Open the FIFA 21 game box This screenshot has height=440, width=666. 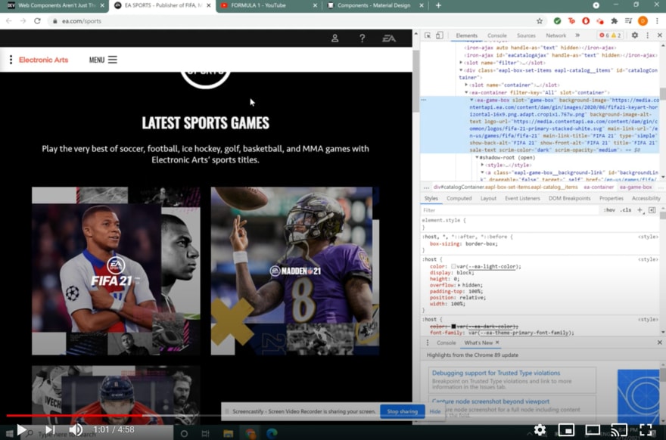pyautogui.click(x=116, y=271)
